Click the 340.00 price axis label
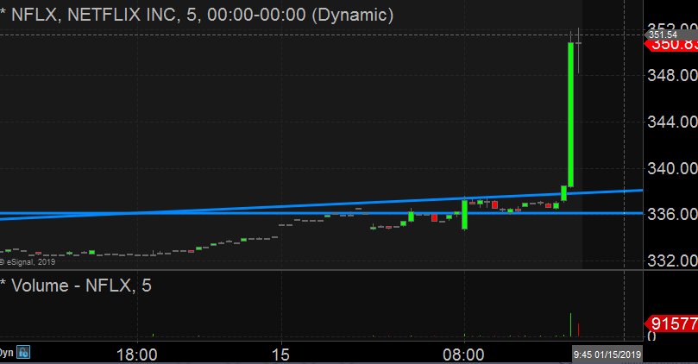Viewport: 698px width, 364px height. (672, 168)
